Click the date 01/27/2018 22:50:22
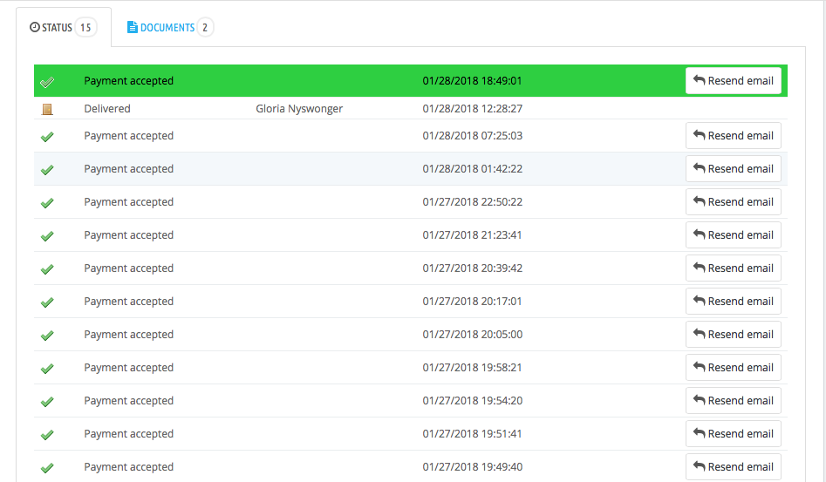Image resolution: width=826 pixels, height=482 pixels. click(473, 202)
